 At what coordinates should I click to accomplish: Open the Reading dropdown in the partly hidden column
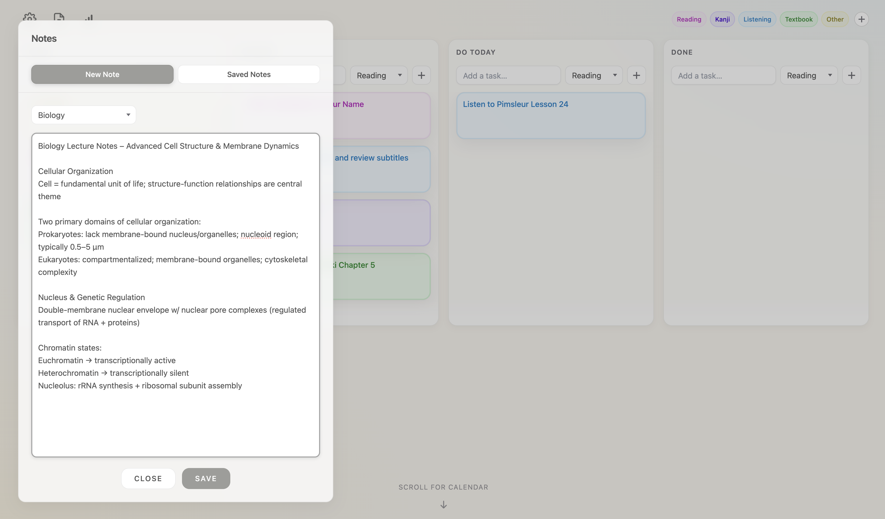point(379,75)
